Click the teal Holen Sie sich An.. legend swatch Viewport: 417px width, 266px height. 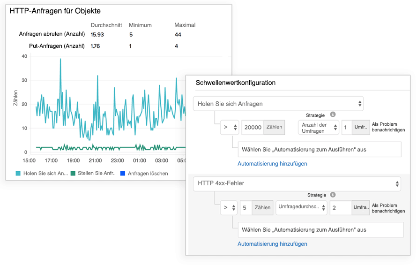[18, 174]
